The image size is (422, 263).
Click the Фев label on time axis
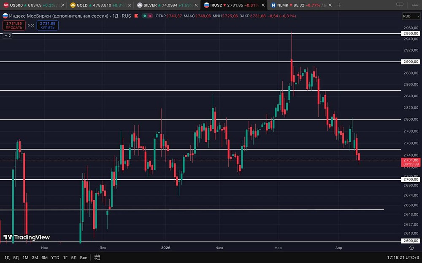pos(219,248)
